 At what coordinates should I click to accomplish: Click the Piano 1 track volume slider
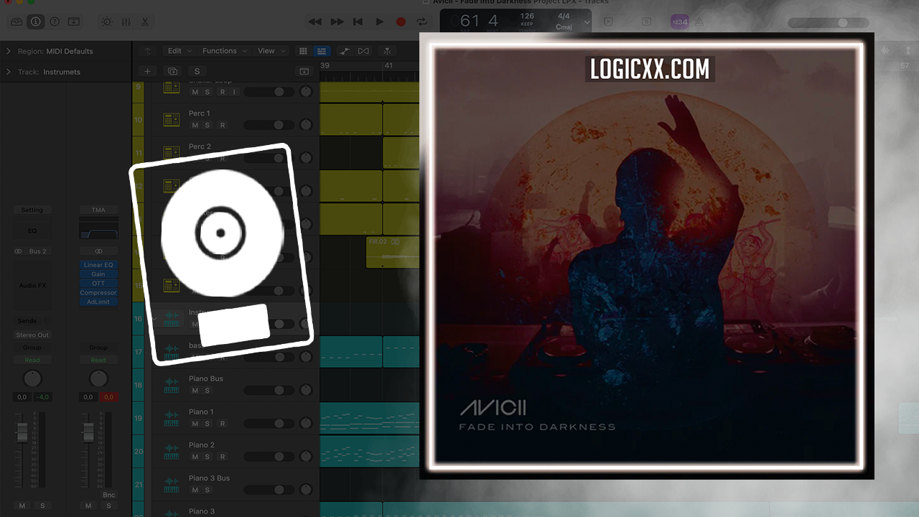tap(269, 424)
